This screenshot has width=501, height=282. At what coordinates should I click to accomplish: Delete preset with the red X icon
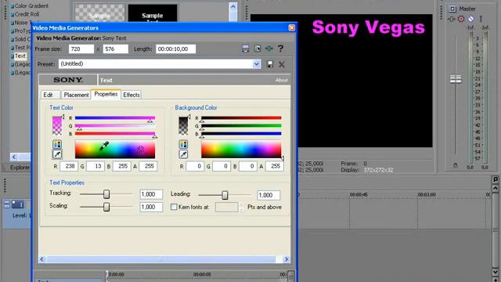point(282,64)
